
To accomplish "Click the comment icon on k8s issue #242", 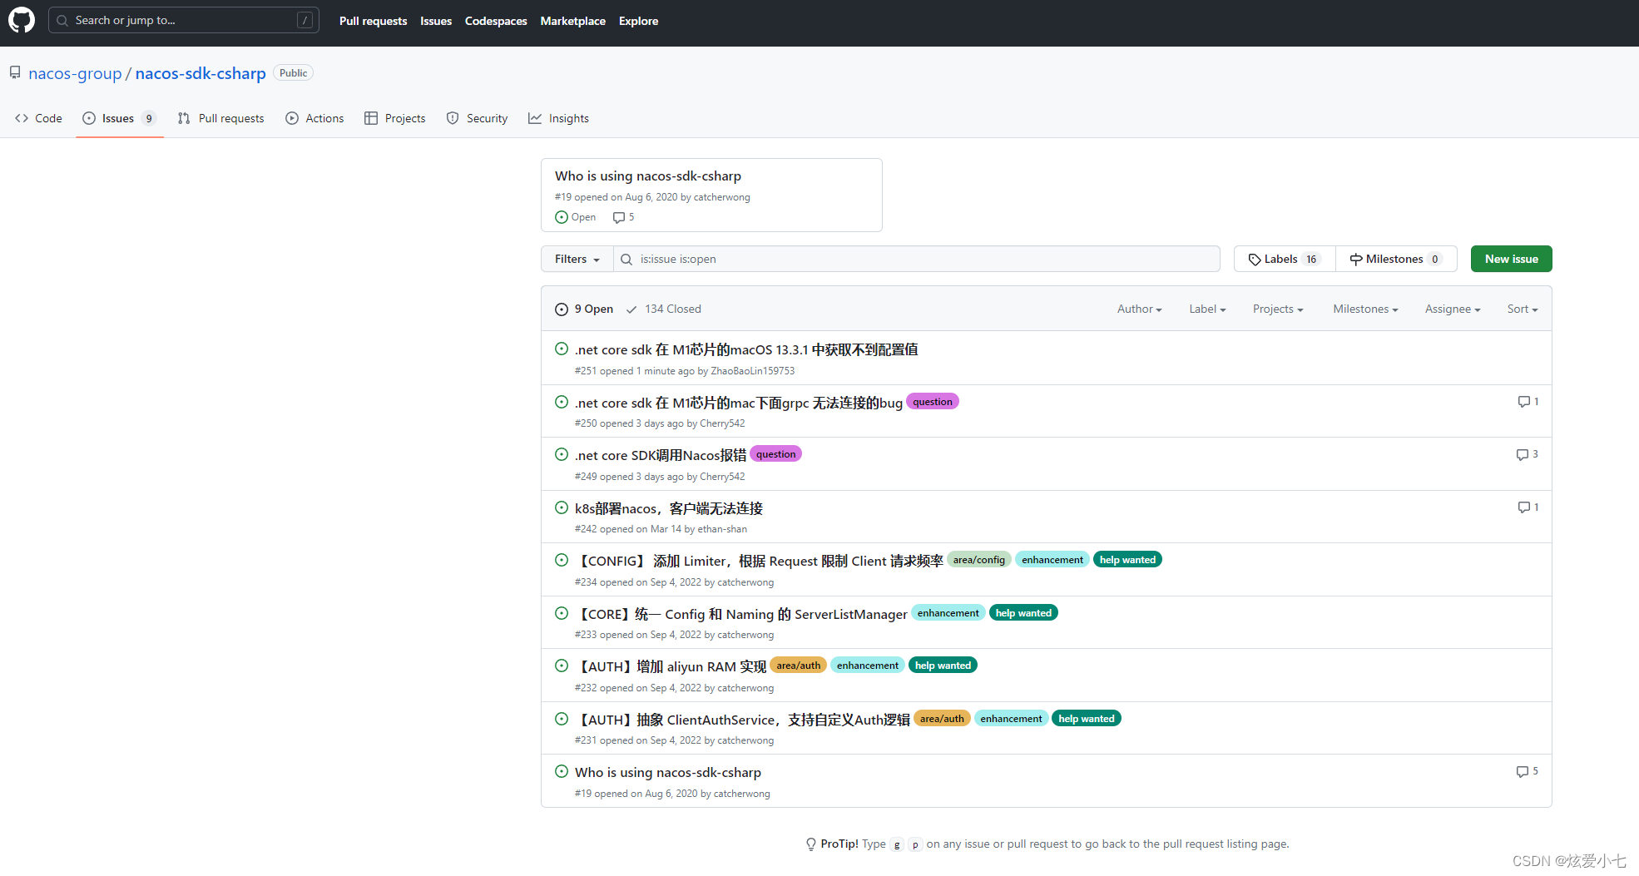I will [x=1523, y=507].
